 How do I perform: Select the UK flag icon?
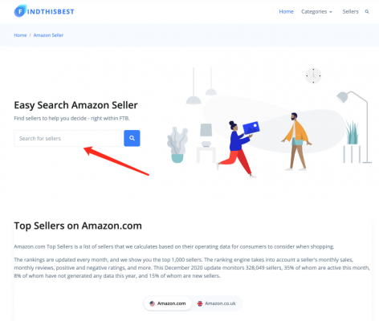click(x=200, y=303)
